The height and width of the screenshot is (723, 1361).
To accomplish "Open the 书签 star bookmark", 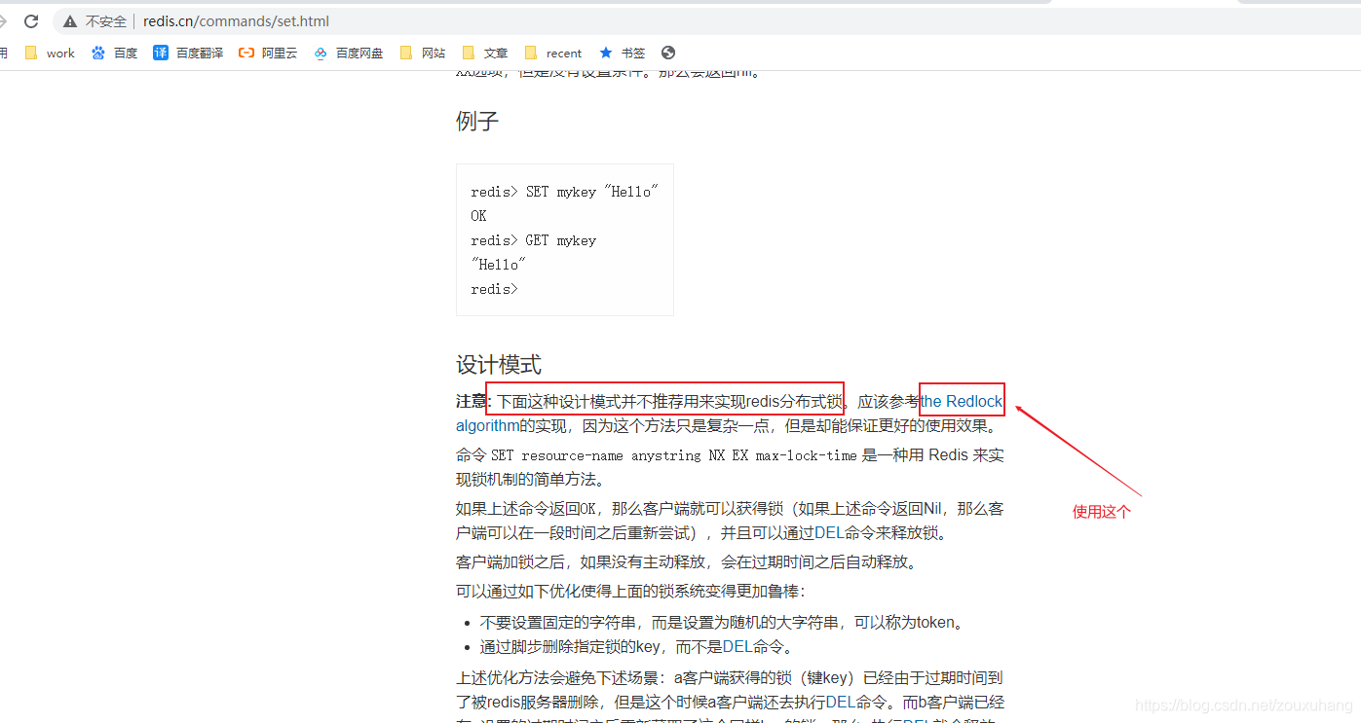I will (622, 53).
